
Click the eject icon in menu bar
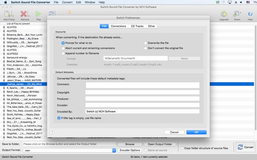(236, 2)
